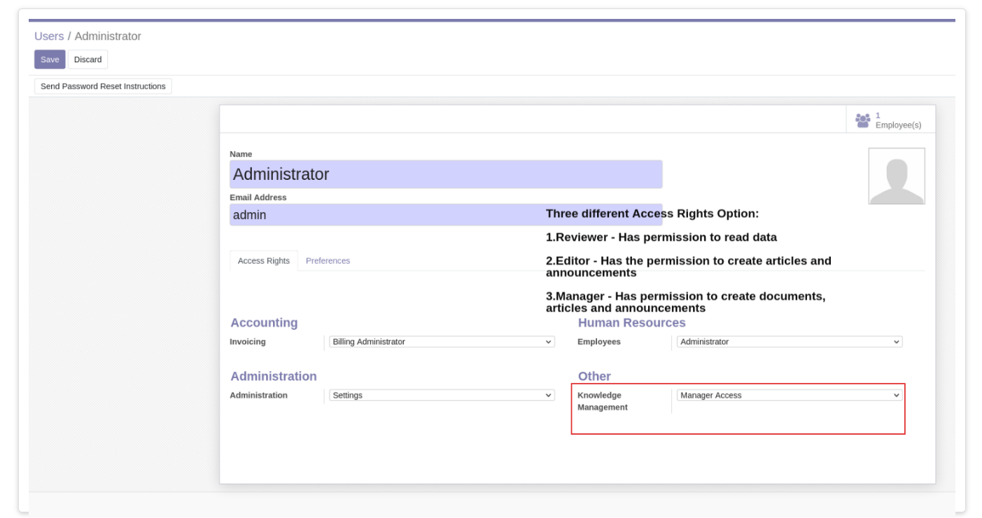Click the Administrator breadcrumb text
This screenshot has width=982, height=518.
pos(108,36)
